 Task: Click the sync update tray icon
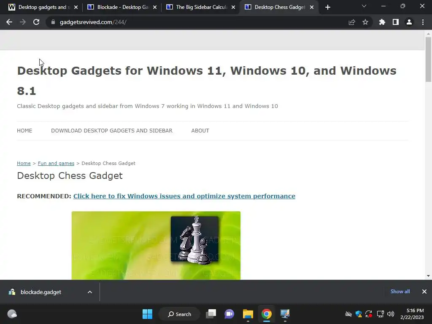click(369, 314)
